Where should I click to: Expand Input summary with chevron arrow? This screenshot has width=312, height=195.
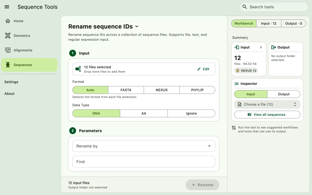(x=261, y=47)
